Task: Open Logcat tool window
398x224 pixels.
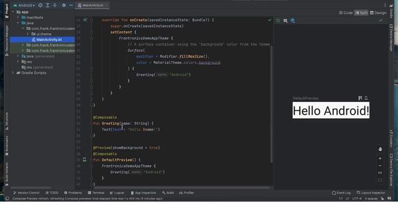Action: point(117,193)
